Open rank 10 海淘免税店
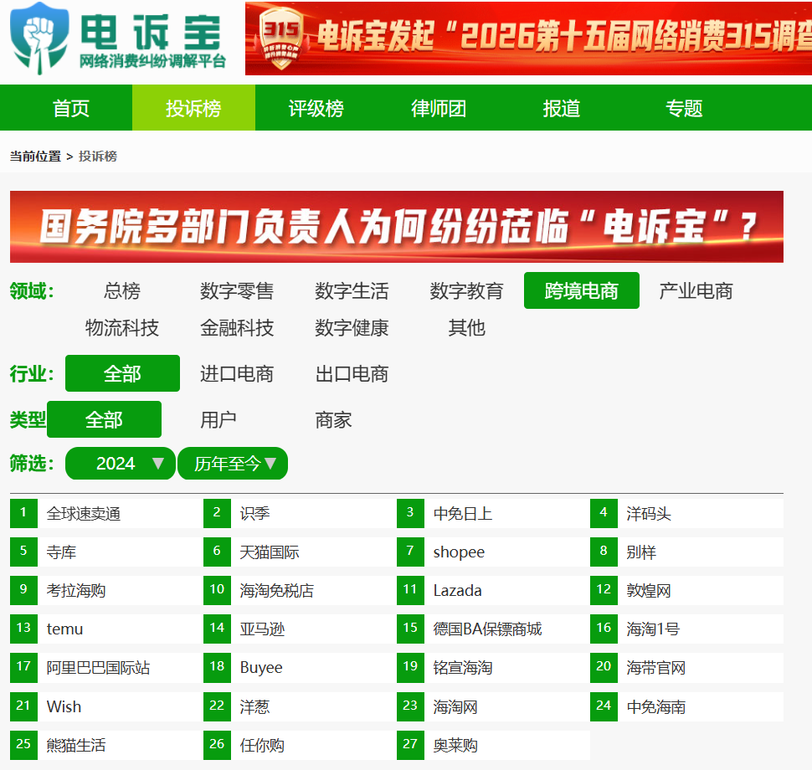 pyautogui.click(x=300, y=591)
